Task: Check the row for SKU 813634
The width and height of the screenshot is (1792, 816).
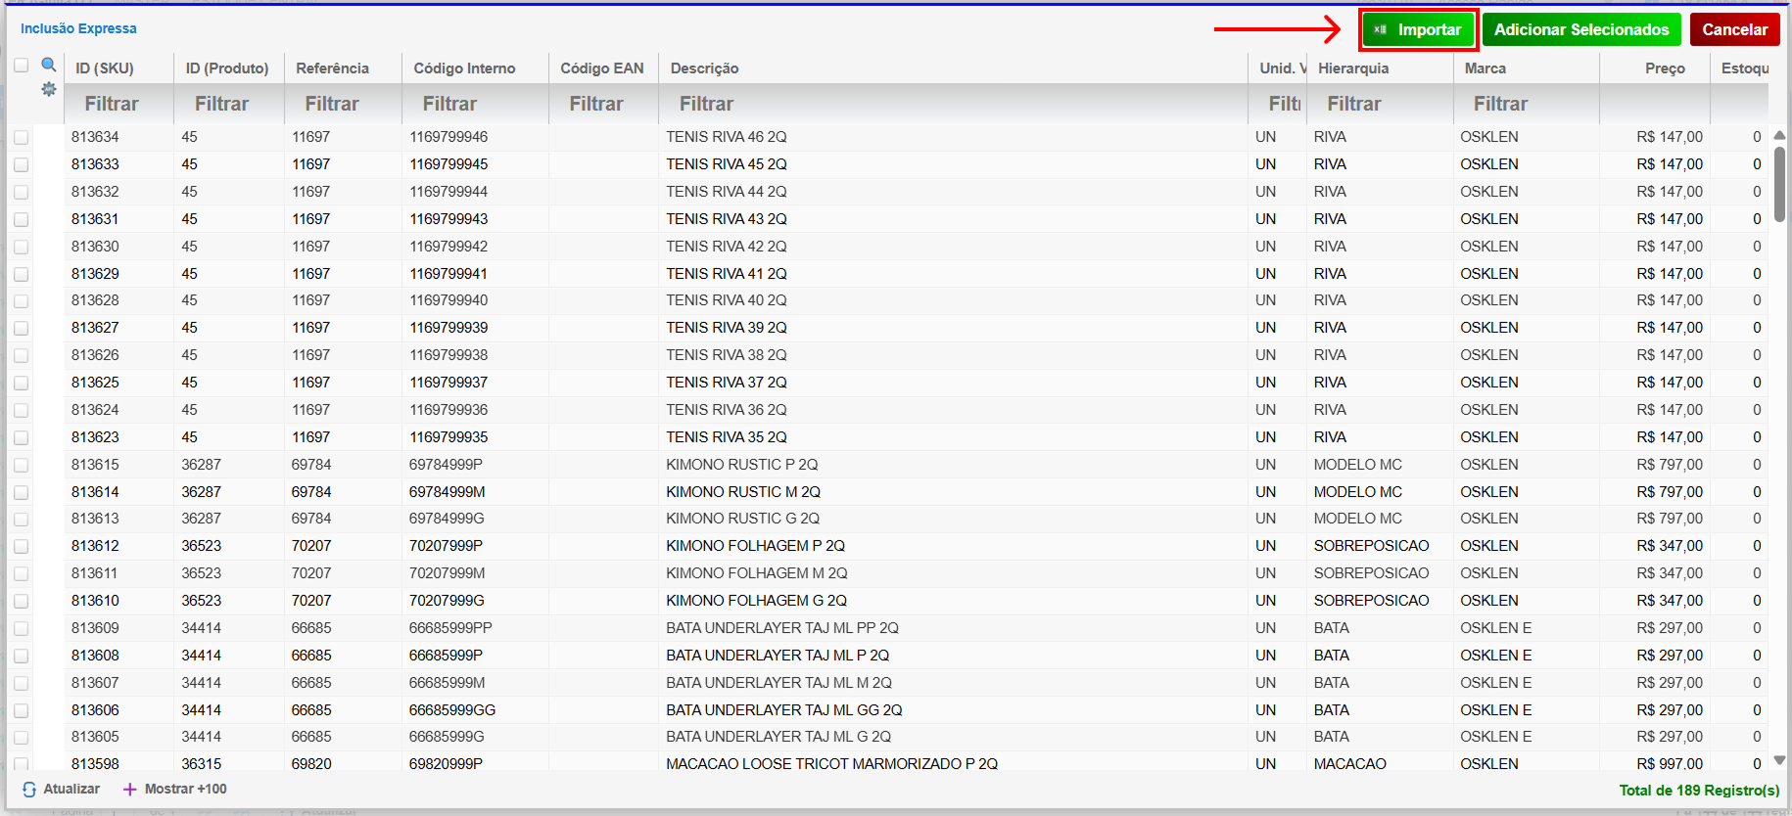Action: (x=21, y=138)
